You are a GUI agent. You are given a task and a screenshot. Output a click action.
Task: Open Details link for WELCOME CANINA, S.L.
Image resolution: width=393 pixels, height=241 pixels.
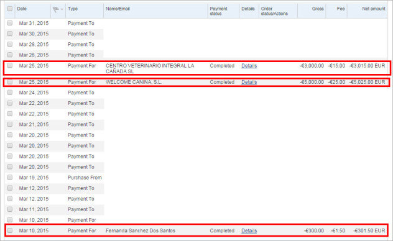coord(249,82)
